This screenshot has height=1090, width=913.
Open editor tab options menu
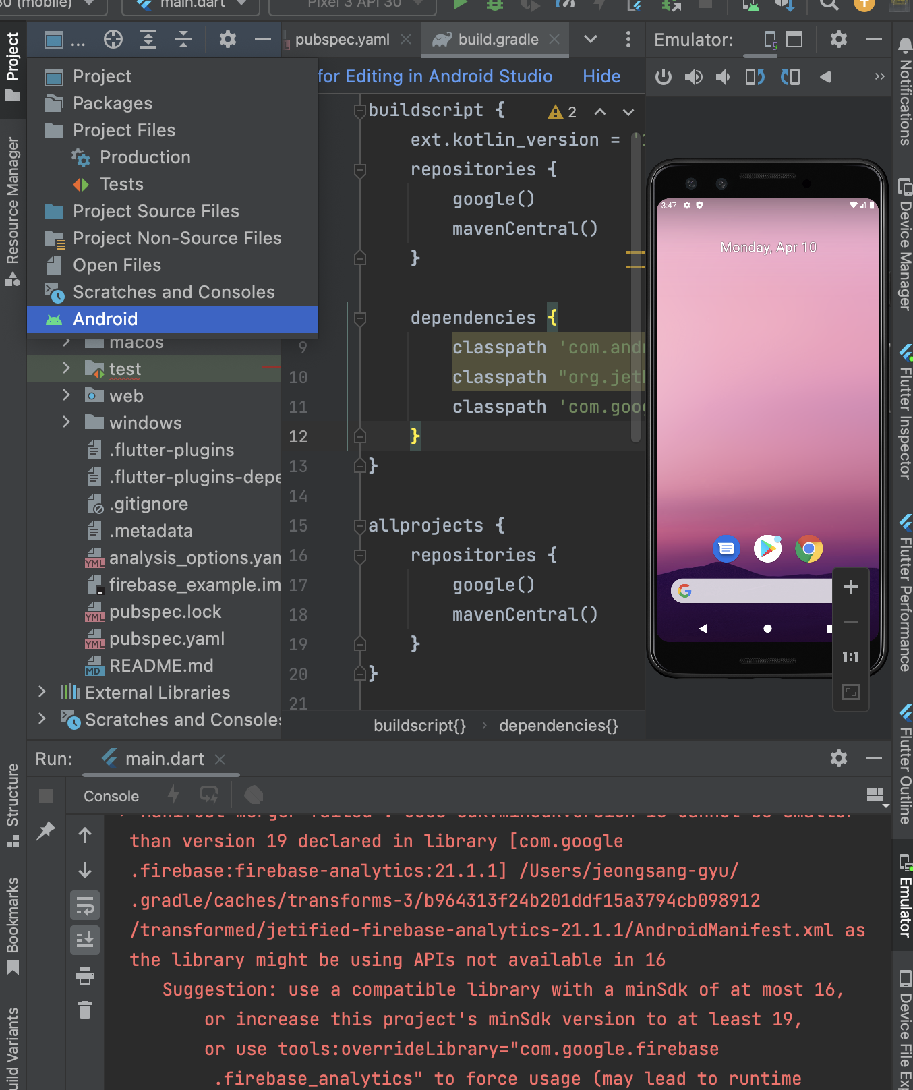click(x=628, y=39)
